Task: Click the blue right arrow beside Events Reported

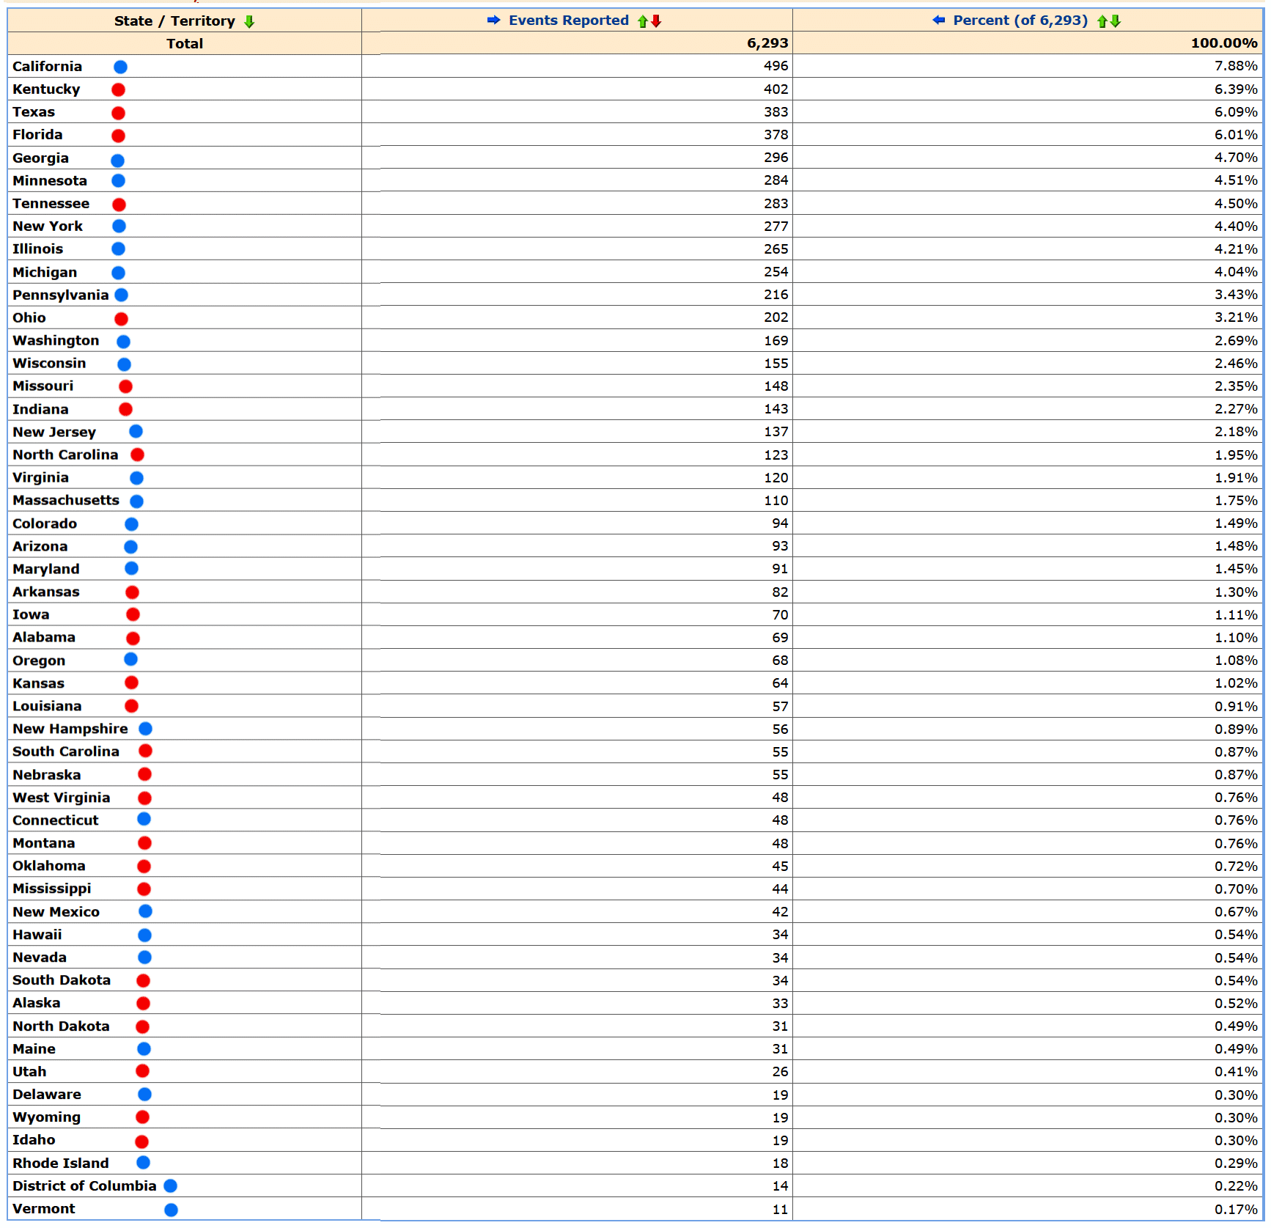Action: click(x=493, y=21)
